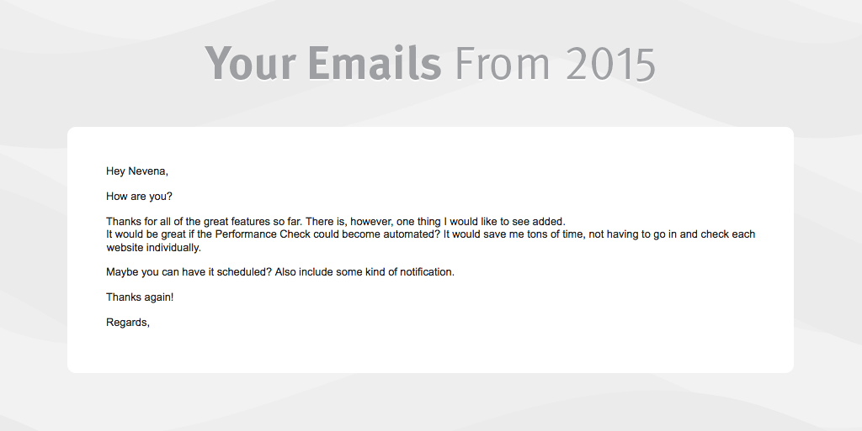
Task: Click the word "Your" in the heading
Action: pos(250,63)
